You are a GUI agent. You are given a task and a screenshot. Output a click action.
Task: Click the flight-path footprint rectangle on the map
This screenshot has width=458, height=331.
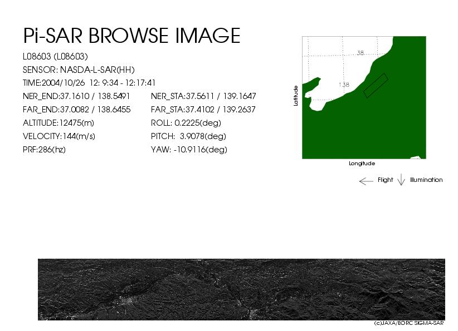376,86
